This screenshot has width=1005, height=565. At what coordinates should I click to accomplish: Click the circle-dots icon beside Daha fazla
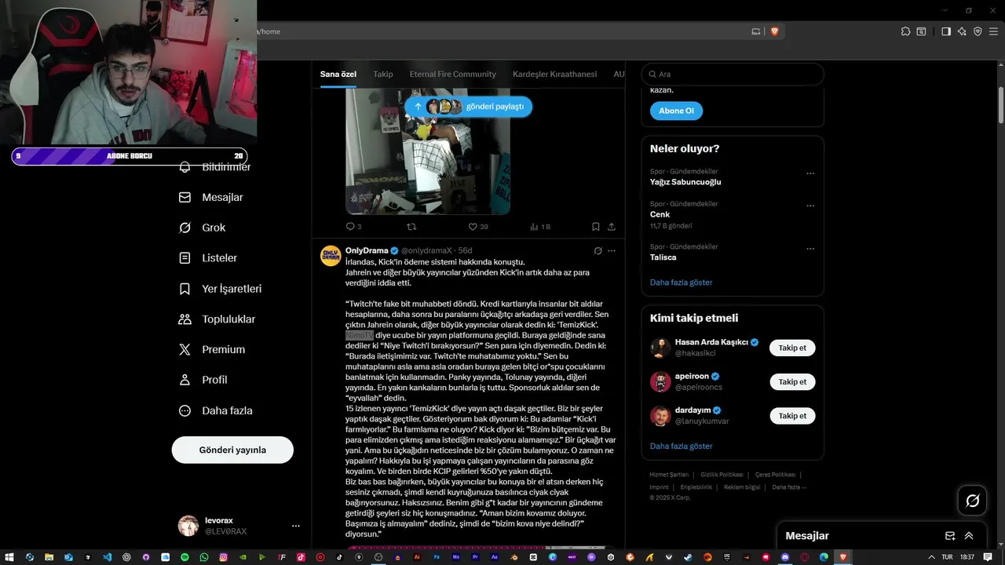point(185,410)
